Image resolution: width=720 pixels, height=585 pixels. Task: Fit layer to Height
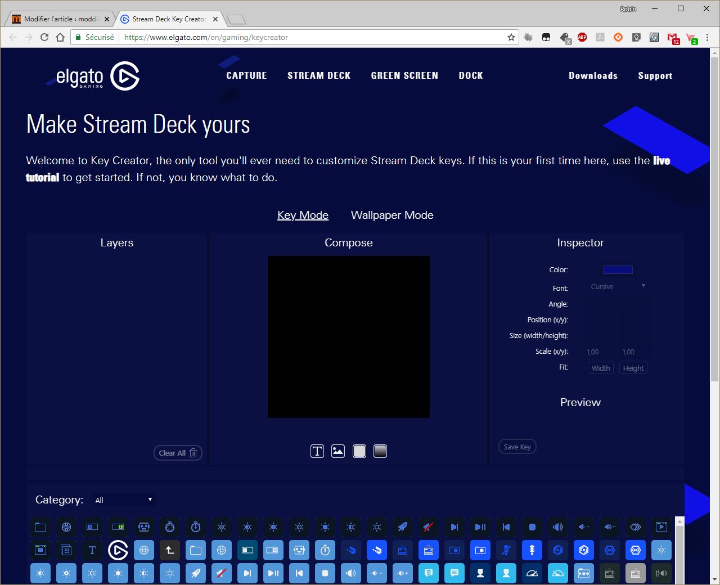tap(633, 368)
